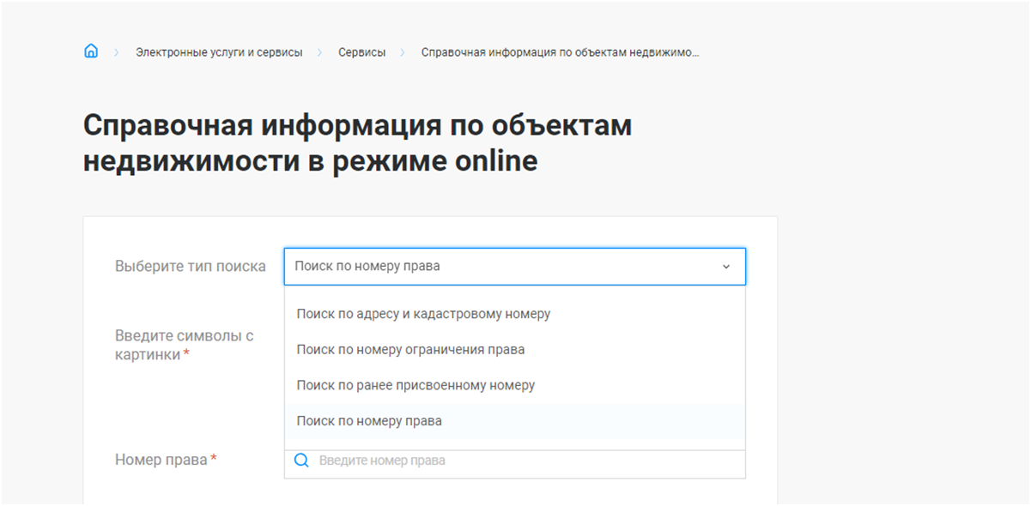The height and width of the screenshot is (506, 1031).
Task: Choose "Поиск по номеру ограничения права" option
Action: click(x=410, y=350)
